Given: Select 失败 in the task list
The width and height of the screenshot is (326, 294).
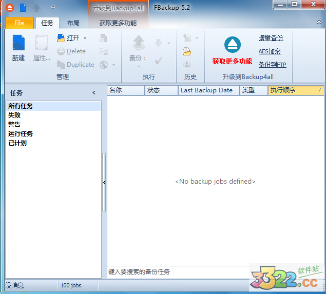Looking at the screenshot, I should coord(53,115).
